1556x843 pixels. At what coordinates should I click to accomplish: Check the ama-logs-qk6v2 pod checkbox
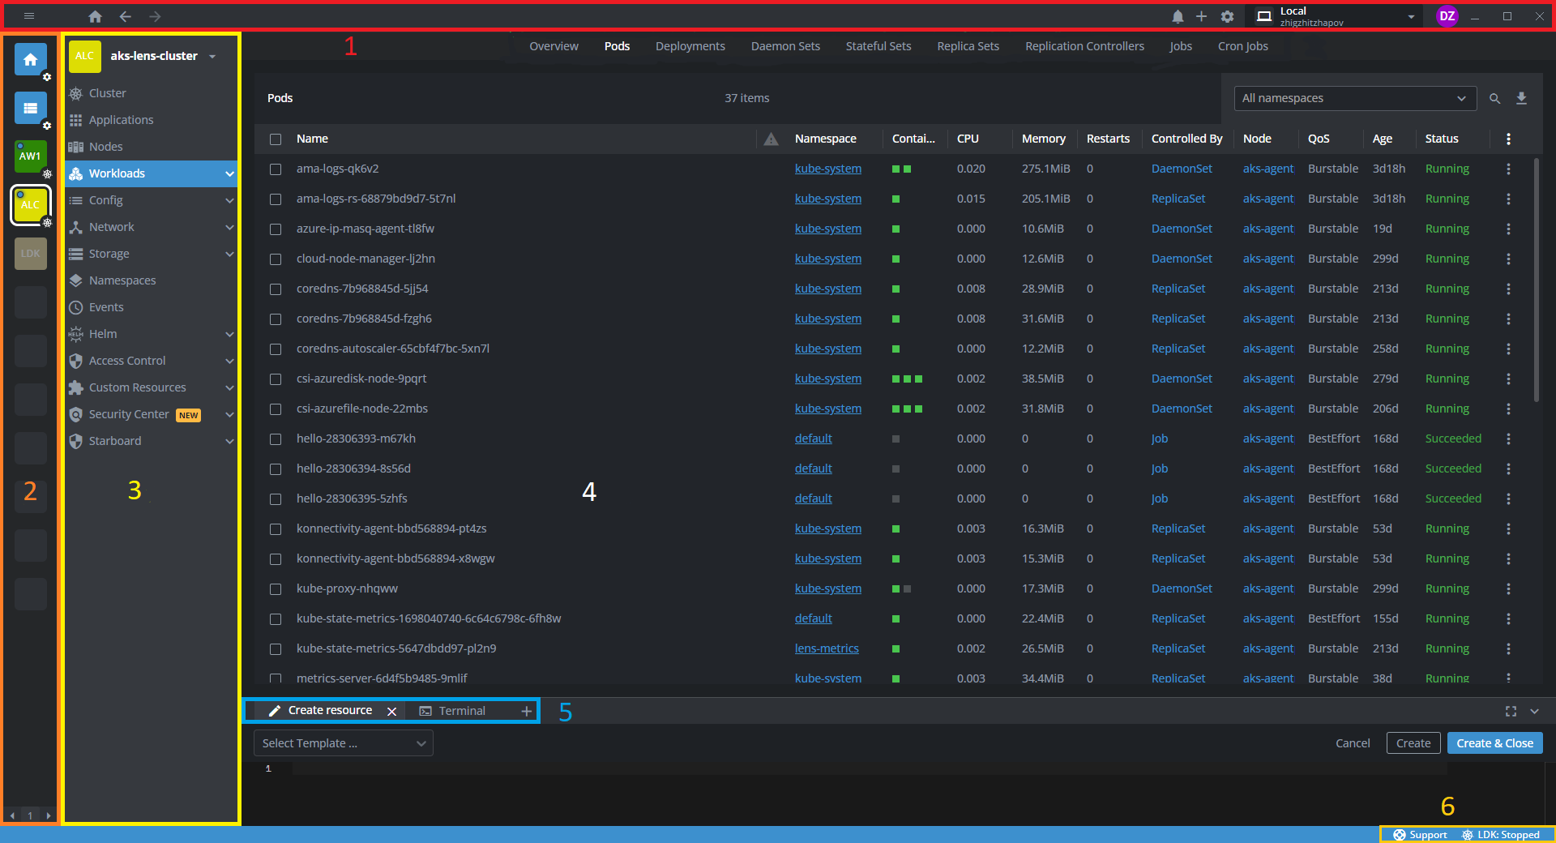(276, 169)
